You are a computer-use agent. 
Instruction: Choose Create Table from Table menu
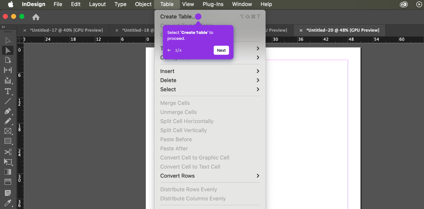pyautogui.click(x=210, y=17)
